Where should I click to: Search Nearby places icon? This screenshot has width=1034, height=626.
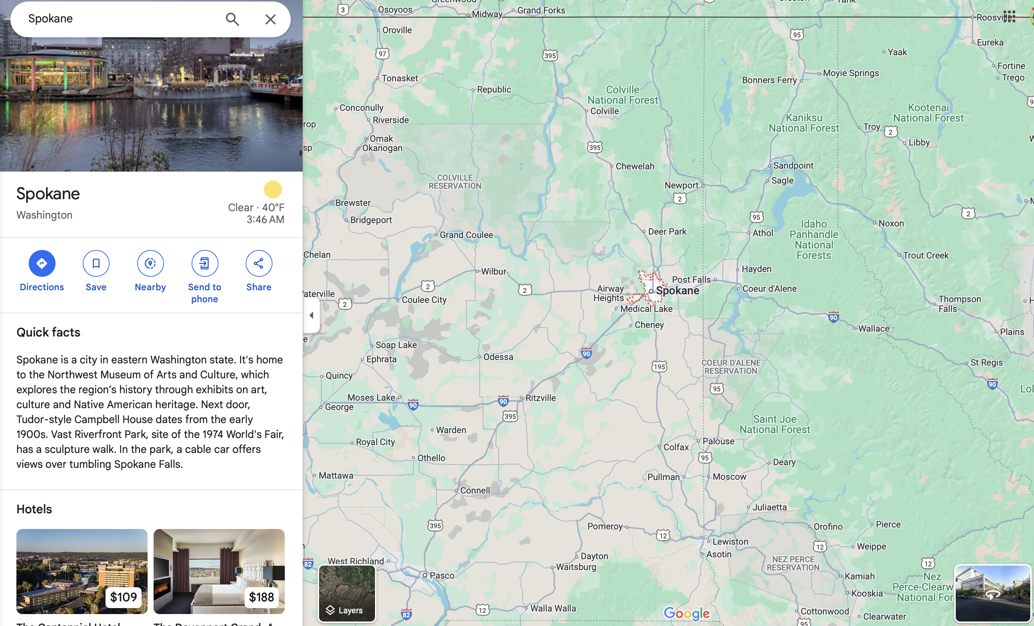(150, 263)
